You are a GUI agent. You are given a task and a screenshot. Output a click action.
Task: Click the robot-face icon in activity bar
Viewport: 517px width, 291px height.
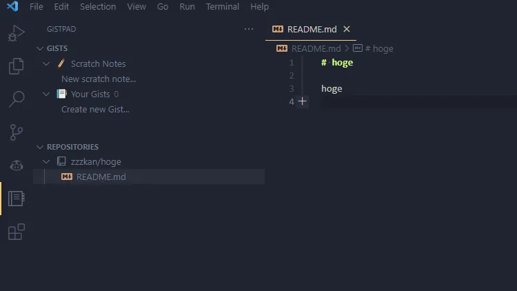(17, 165)
